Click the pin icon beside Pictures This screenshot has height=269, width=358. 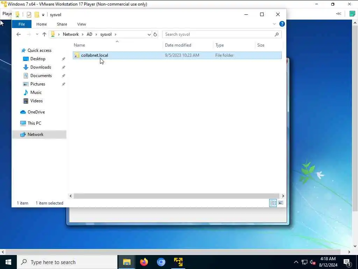(x=64, y=84)
